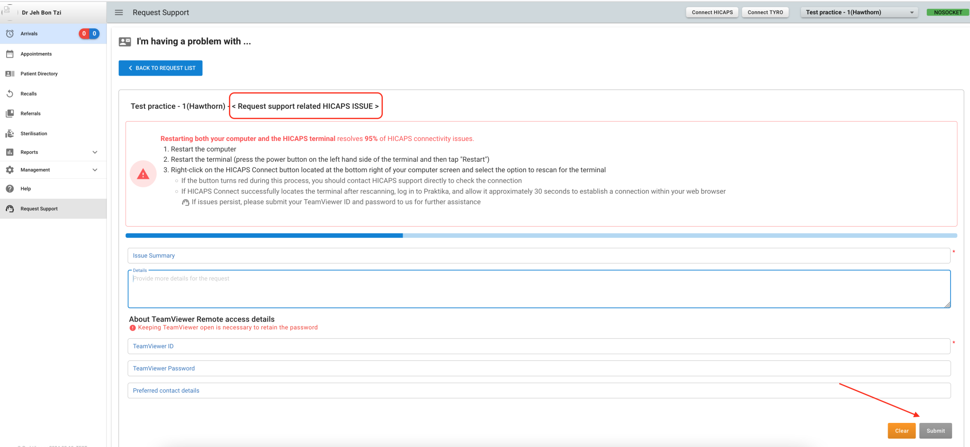Click the red exclamation icon near TeamViewer notice
Viewport: 970px width, 447px height.
133,328
